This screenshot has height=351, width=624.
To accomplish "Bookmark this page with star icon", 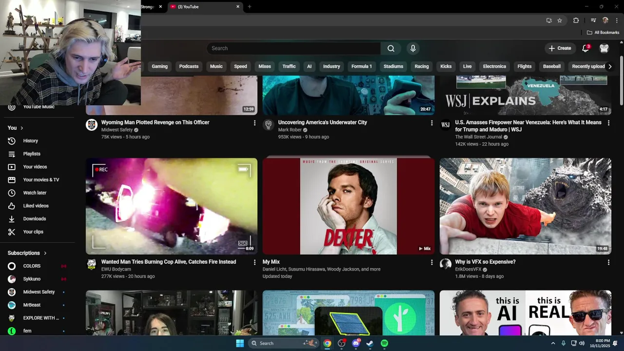I will (560, 20).
